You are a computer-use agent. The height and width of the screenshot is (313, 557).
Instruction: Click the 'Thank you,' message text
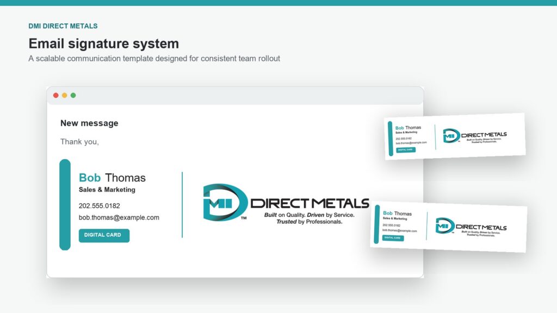pos(79,142)
